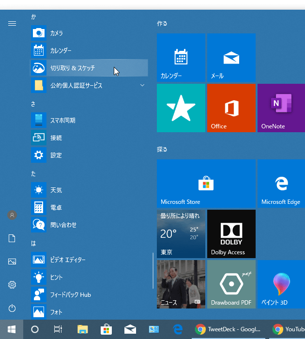The width and height of the screenshot is (305, 339).
Task: Open Documents from Start sidebar
Action: tap(12, 238)
